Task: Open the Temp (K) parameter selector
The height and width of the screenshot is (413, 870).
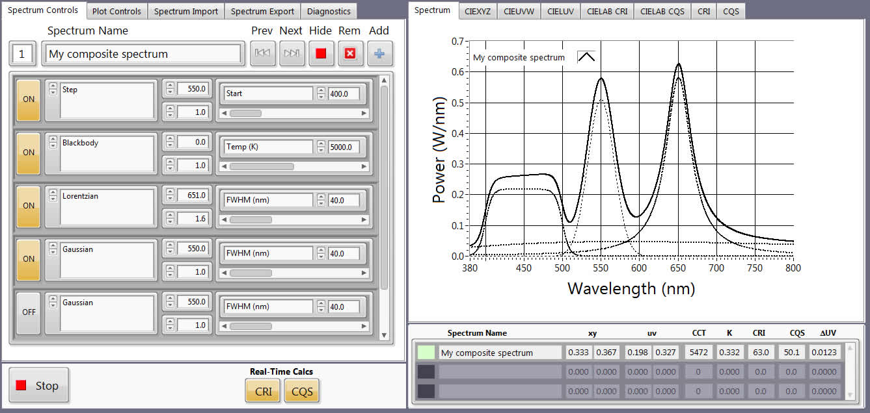Action: point(268,147)
